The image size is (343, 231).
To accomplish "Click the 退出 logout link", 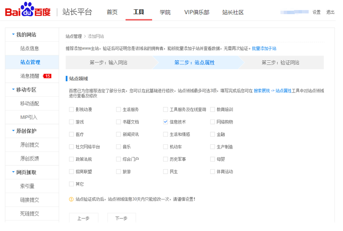I will 330,12.
